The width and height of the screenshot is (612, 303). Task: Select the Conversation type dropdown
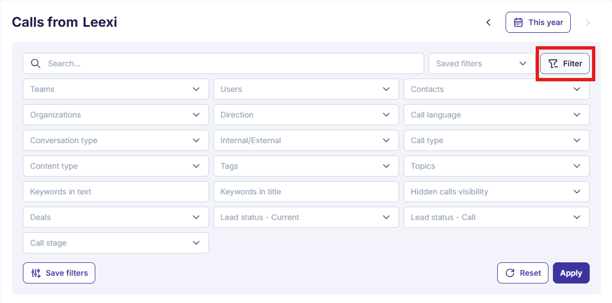point(116,140)
